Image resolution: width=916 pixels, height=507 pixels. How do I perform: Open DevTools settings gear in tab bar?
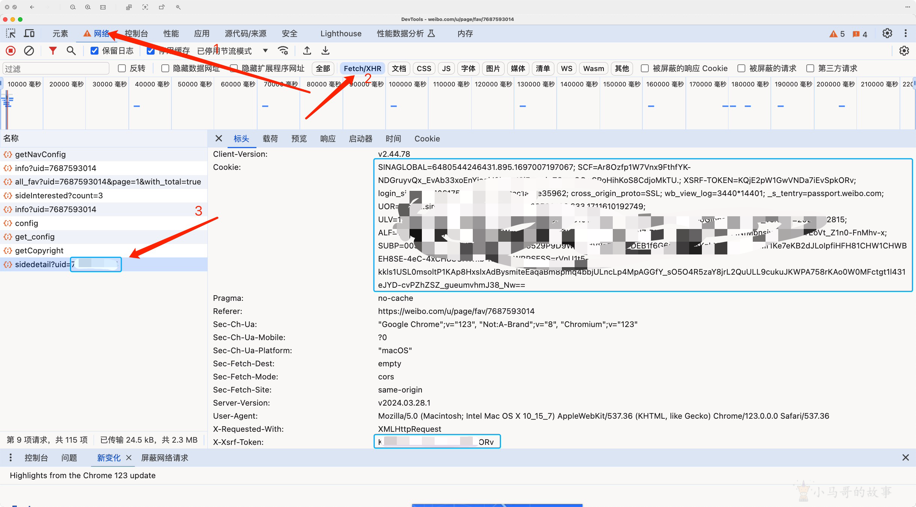click(887, 33)
